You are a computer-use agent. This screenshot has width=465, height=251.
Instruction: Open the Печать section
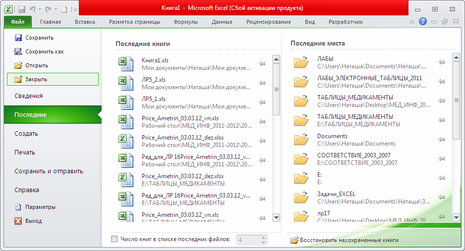(25, 152)
